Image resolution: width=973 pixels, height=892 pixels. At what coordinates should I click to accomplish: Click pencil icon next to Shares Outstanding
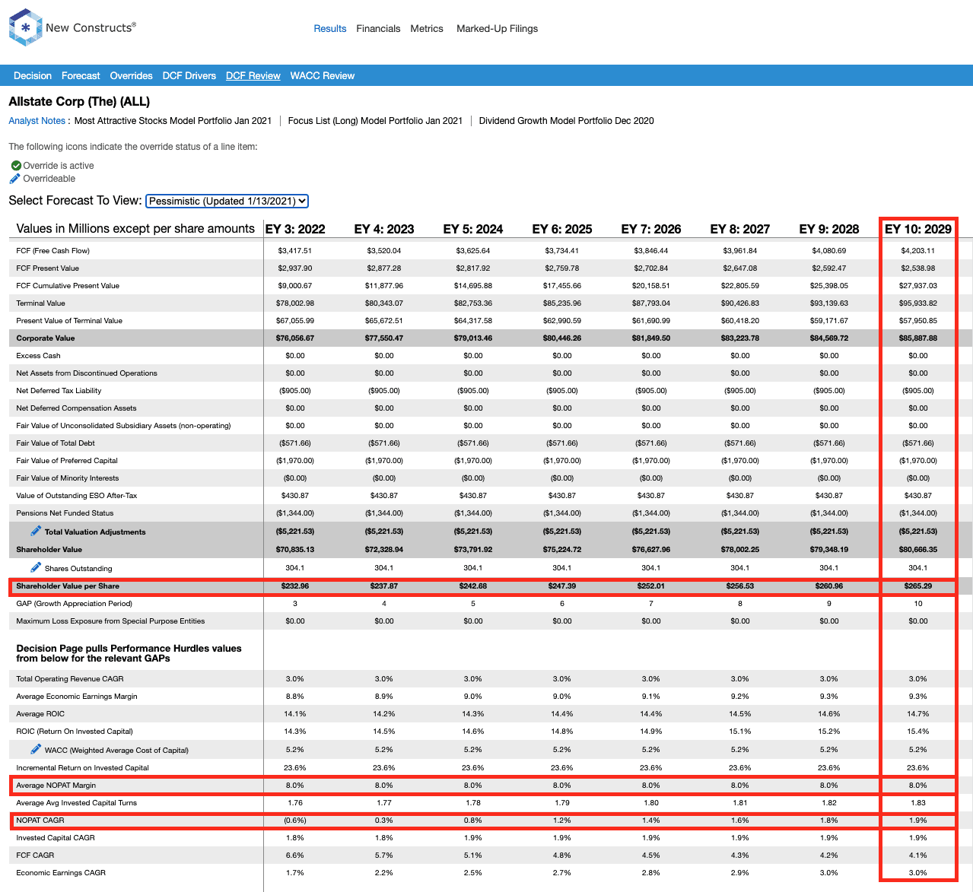36,567
